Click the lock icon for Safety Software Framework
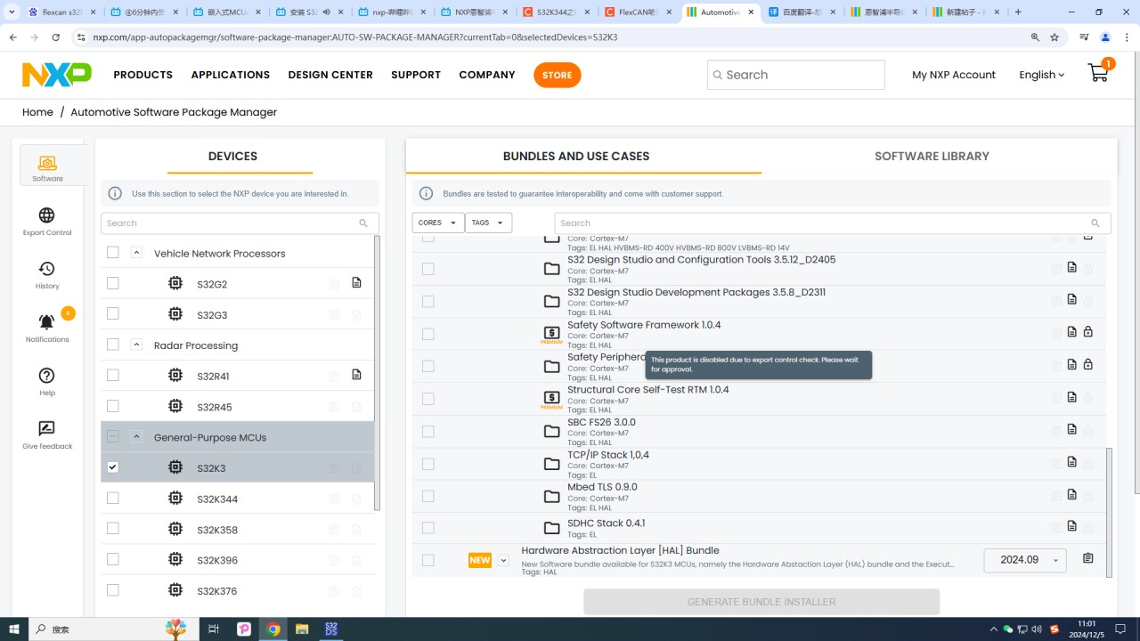Viewport: 1140px width, 641px height. coord(1087,331)
